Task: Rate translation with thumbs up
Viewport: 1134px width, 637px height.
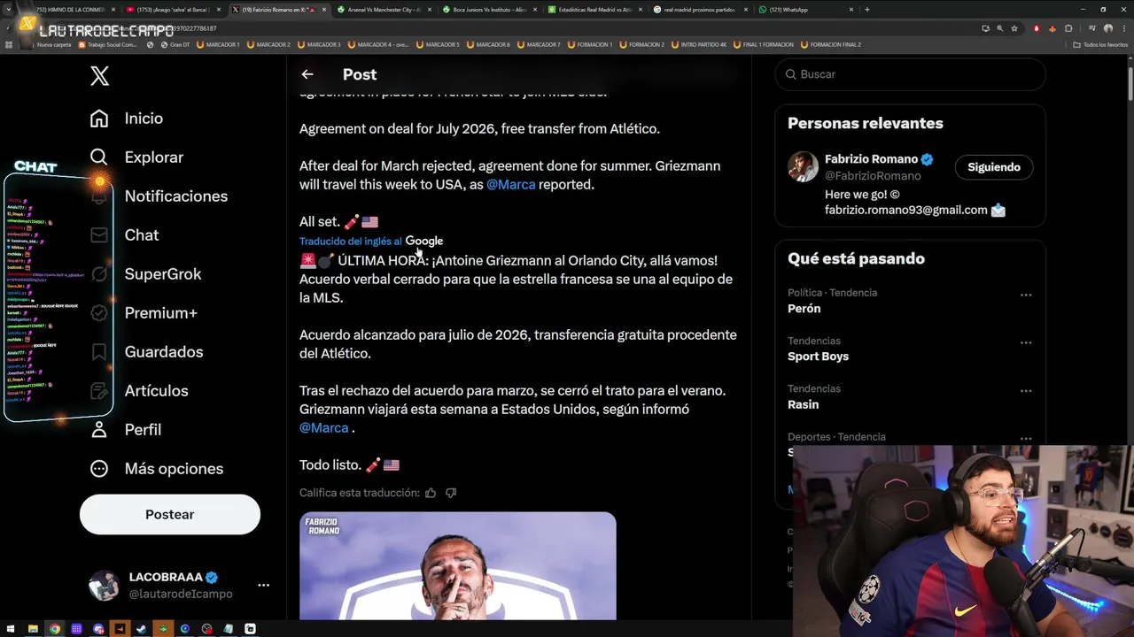Action: (x=431, y=493)
